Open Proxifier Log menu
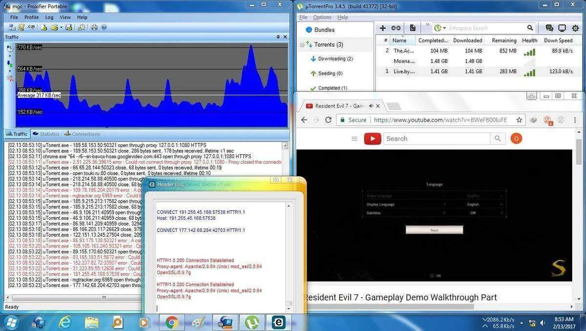 pos(49,17)
